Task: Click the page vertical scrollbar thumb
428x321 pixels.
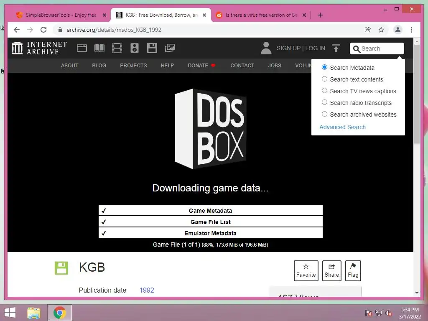Action: pos(417,94)
